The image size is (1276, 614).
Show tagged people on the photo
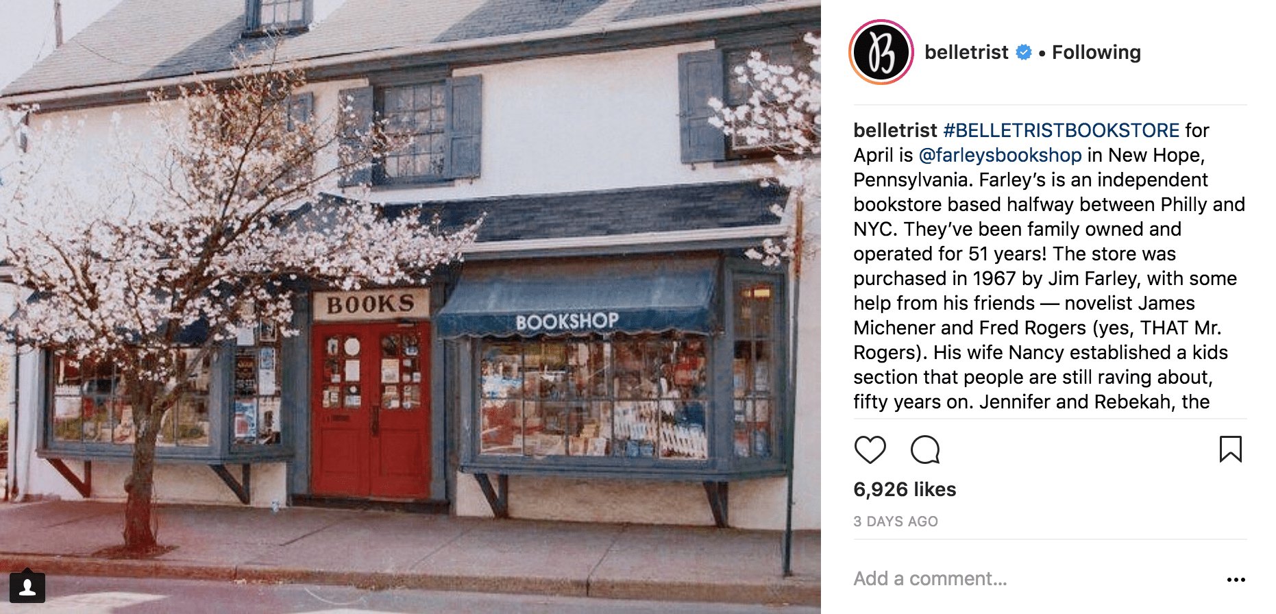[27, 587]
